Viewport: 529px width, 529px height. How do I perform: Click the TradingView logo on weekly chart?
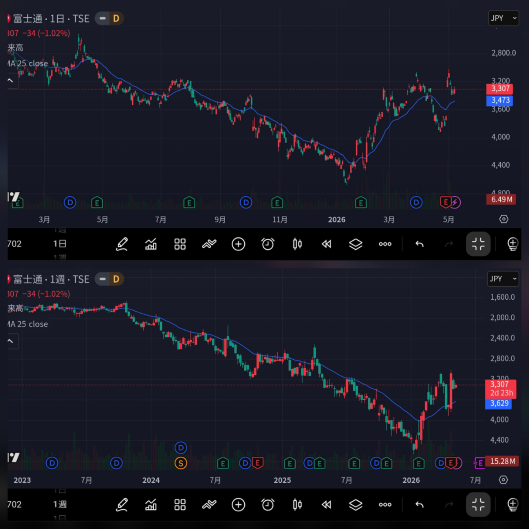(14, 457)
